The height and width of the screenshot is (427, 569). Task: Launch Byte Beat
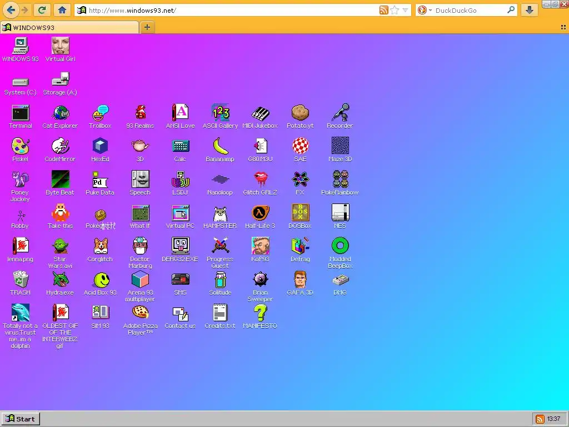[60, 183]
